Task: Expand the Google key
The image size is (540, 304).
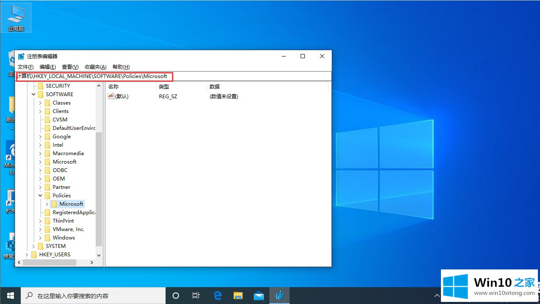Action: pos(40,137)
